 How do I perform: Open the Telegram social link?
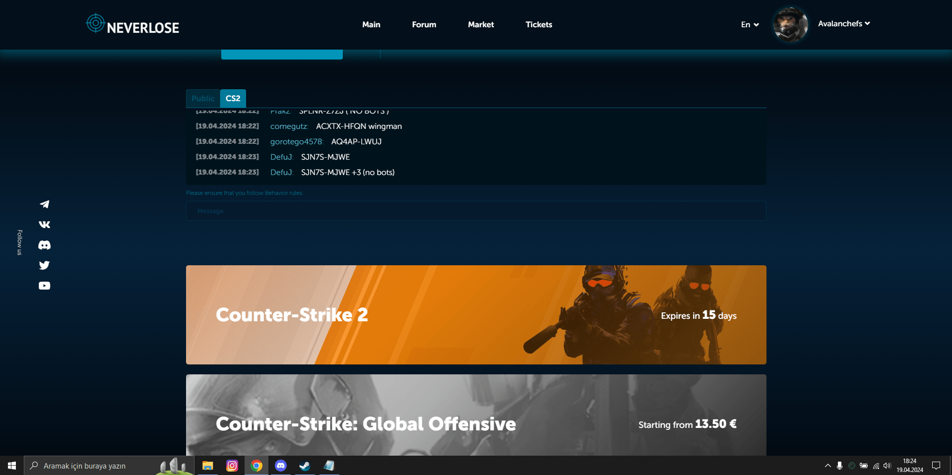point(45,204)
